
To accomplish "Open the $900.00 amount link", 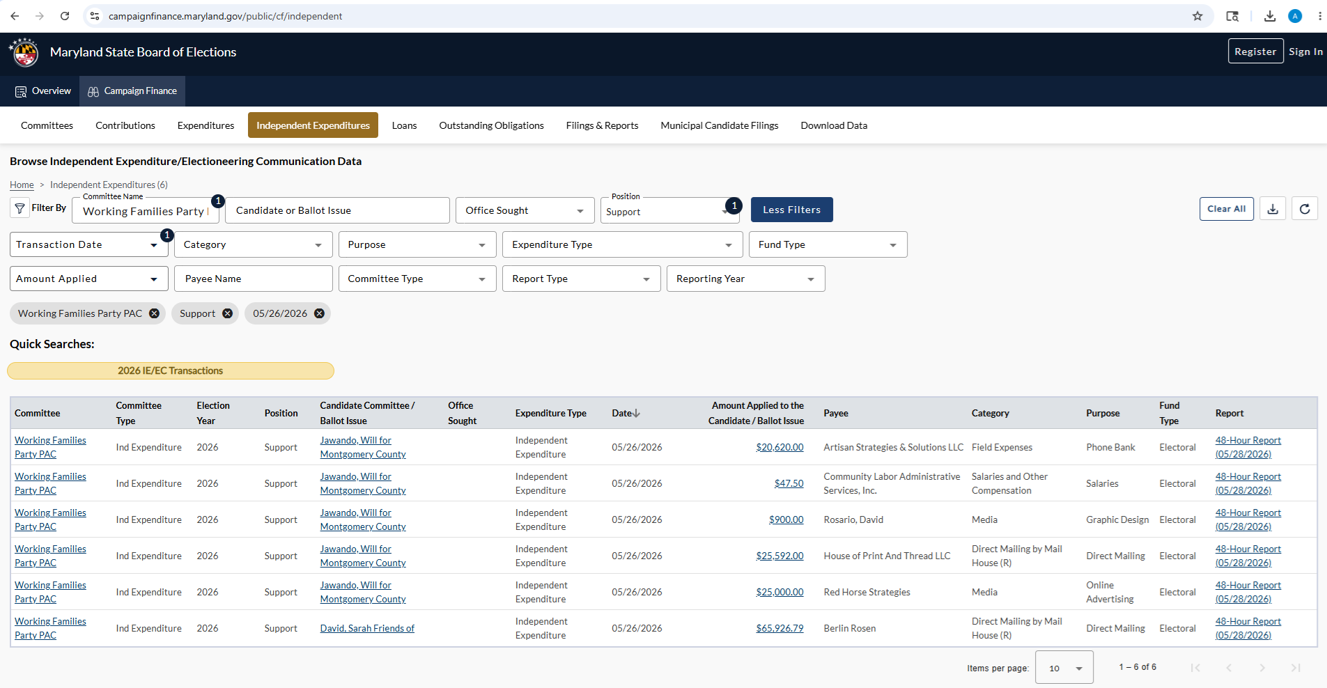I will (x=786, y=519).
